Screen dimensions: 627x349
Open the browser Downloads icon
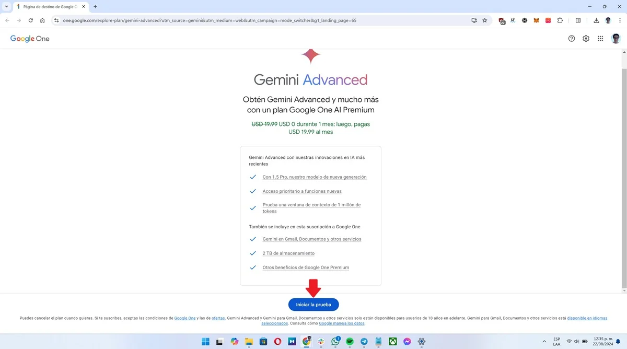point(596,20)
